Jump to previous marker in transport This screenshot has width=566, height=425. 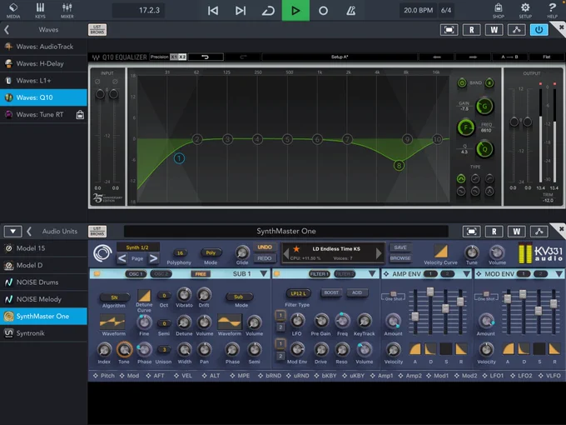tap(213, 11)
